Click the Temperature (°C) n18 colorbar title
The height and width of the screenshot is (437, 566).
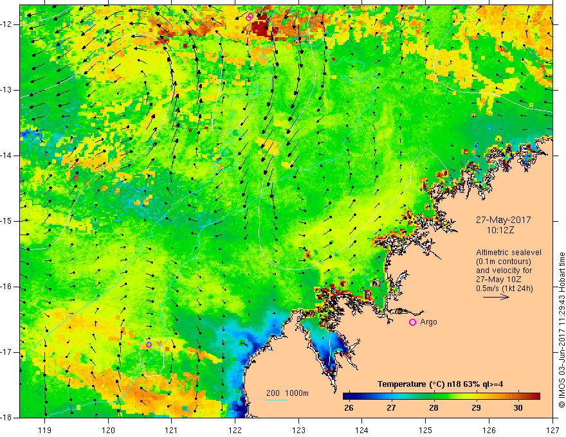[x=441, y=384]
